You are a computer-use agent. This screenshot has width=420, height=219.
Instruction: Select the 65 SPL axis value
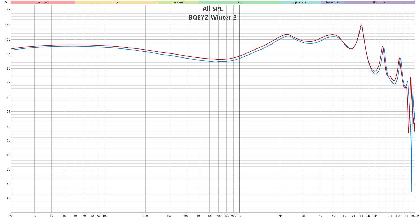pyautogui.click(x=8, y=140)
